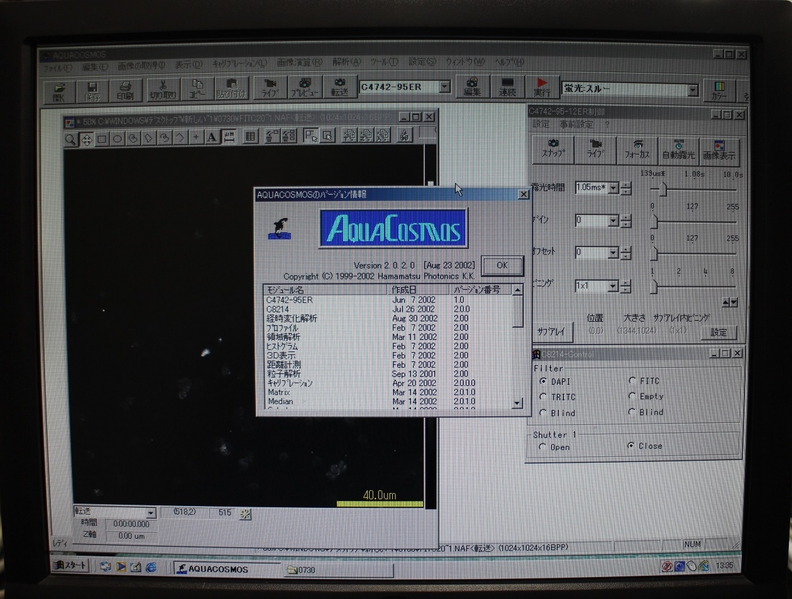Open the カラー (Color) toolbar icon
Viewport: 792px width, 599px height.
pos(719,91)
